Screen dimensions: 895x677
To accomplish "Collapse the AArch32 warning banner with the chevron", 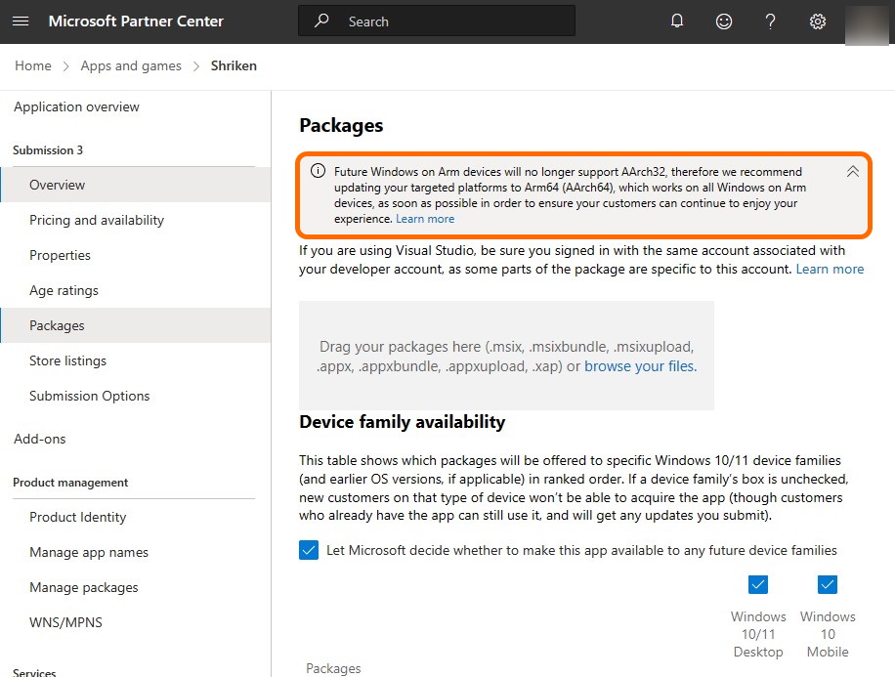I will tap(852, 170).
